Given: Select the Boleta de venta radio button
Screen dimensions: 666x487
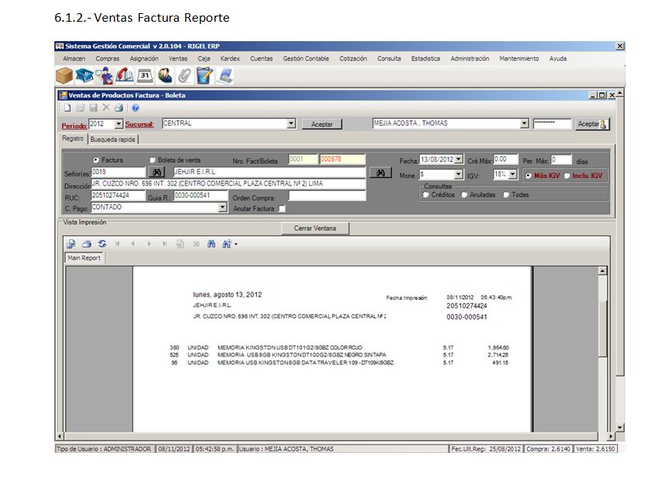Looking at the screenshot, I should 152,159.
